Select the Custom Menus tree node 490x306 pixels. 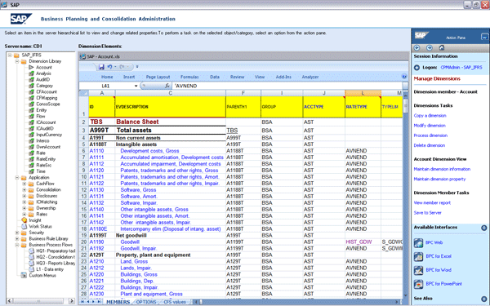pos(42,276)
